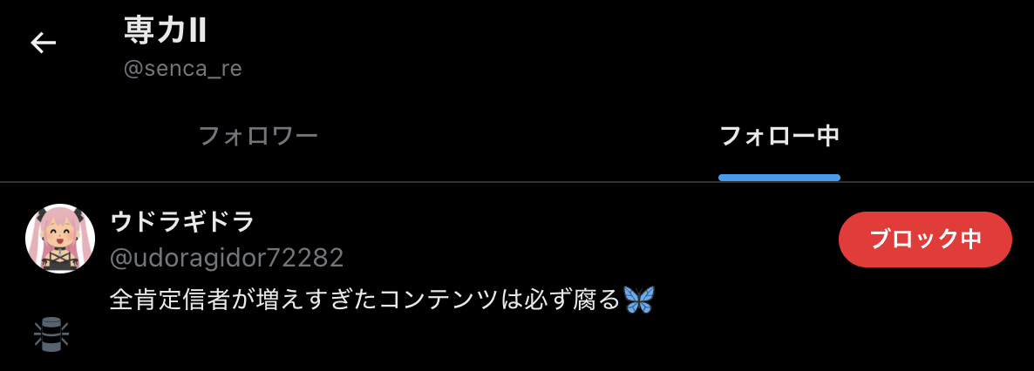Select the フォロー中 tab

click(x=779, y=137)
